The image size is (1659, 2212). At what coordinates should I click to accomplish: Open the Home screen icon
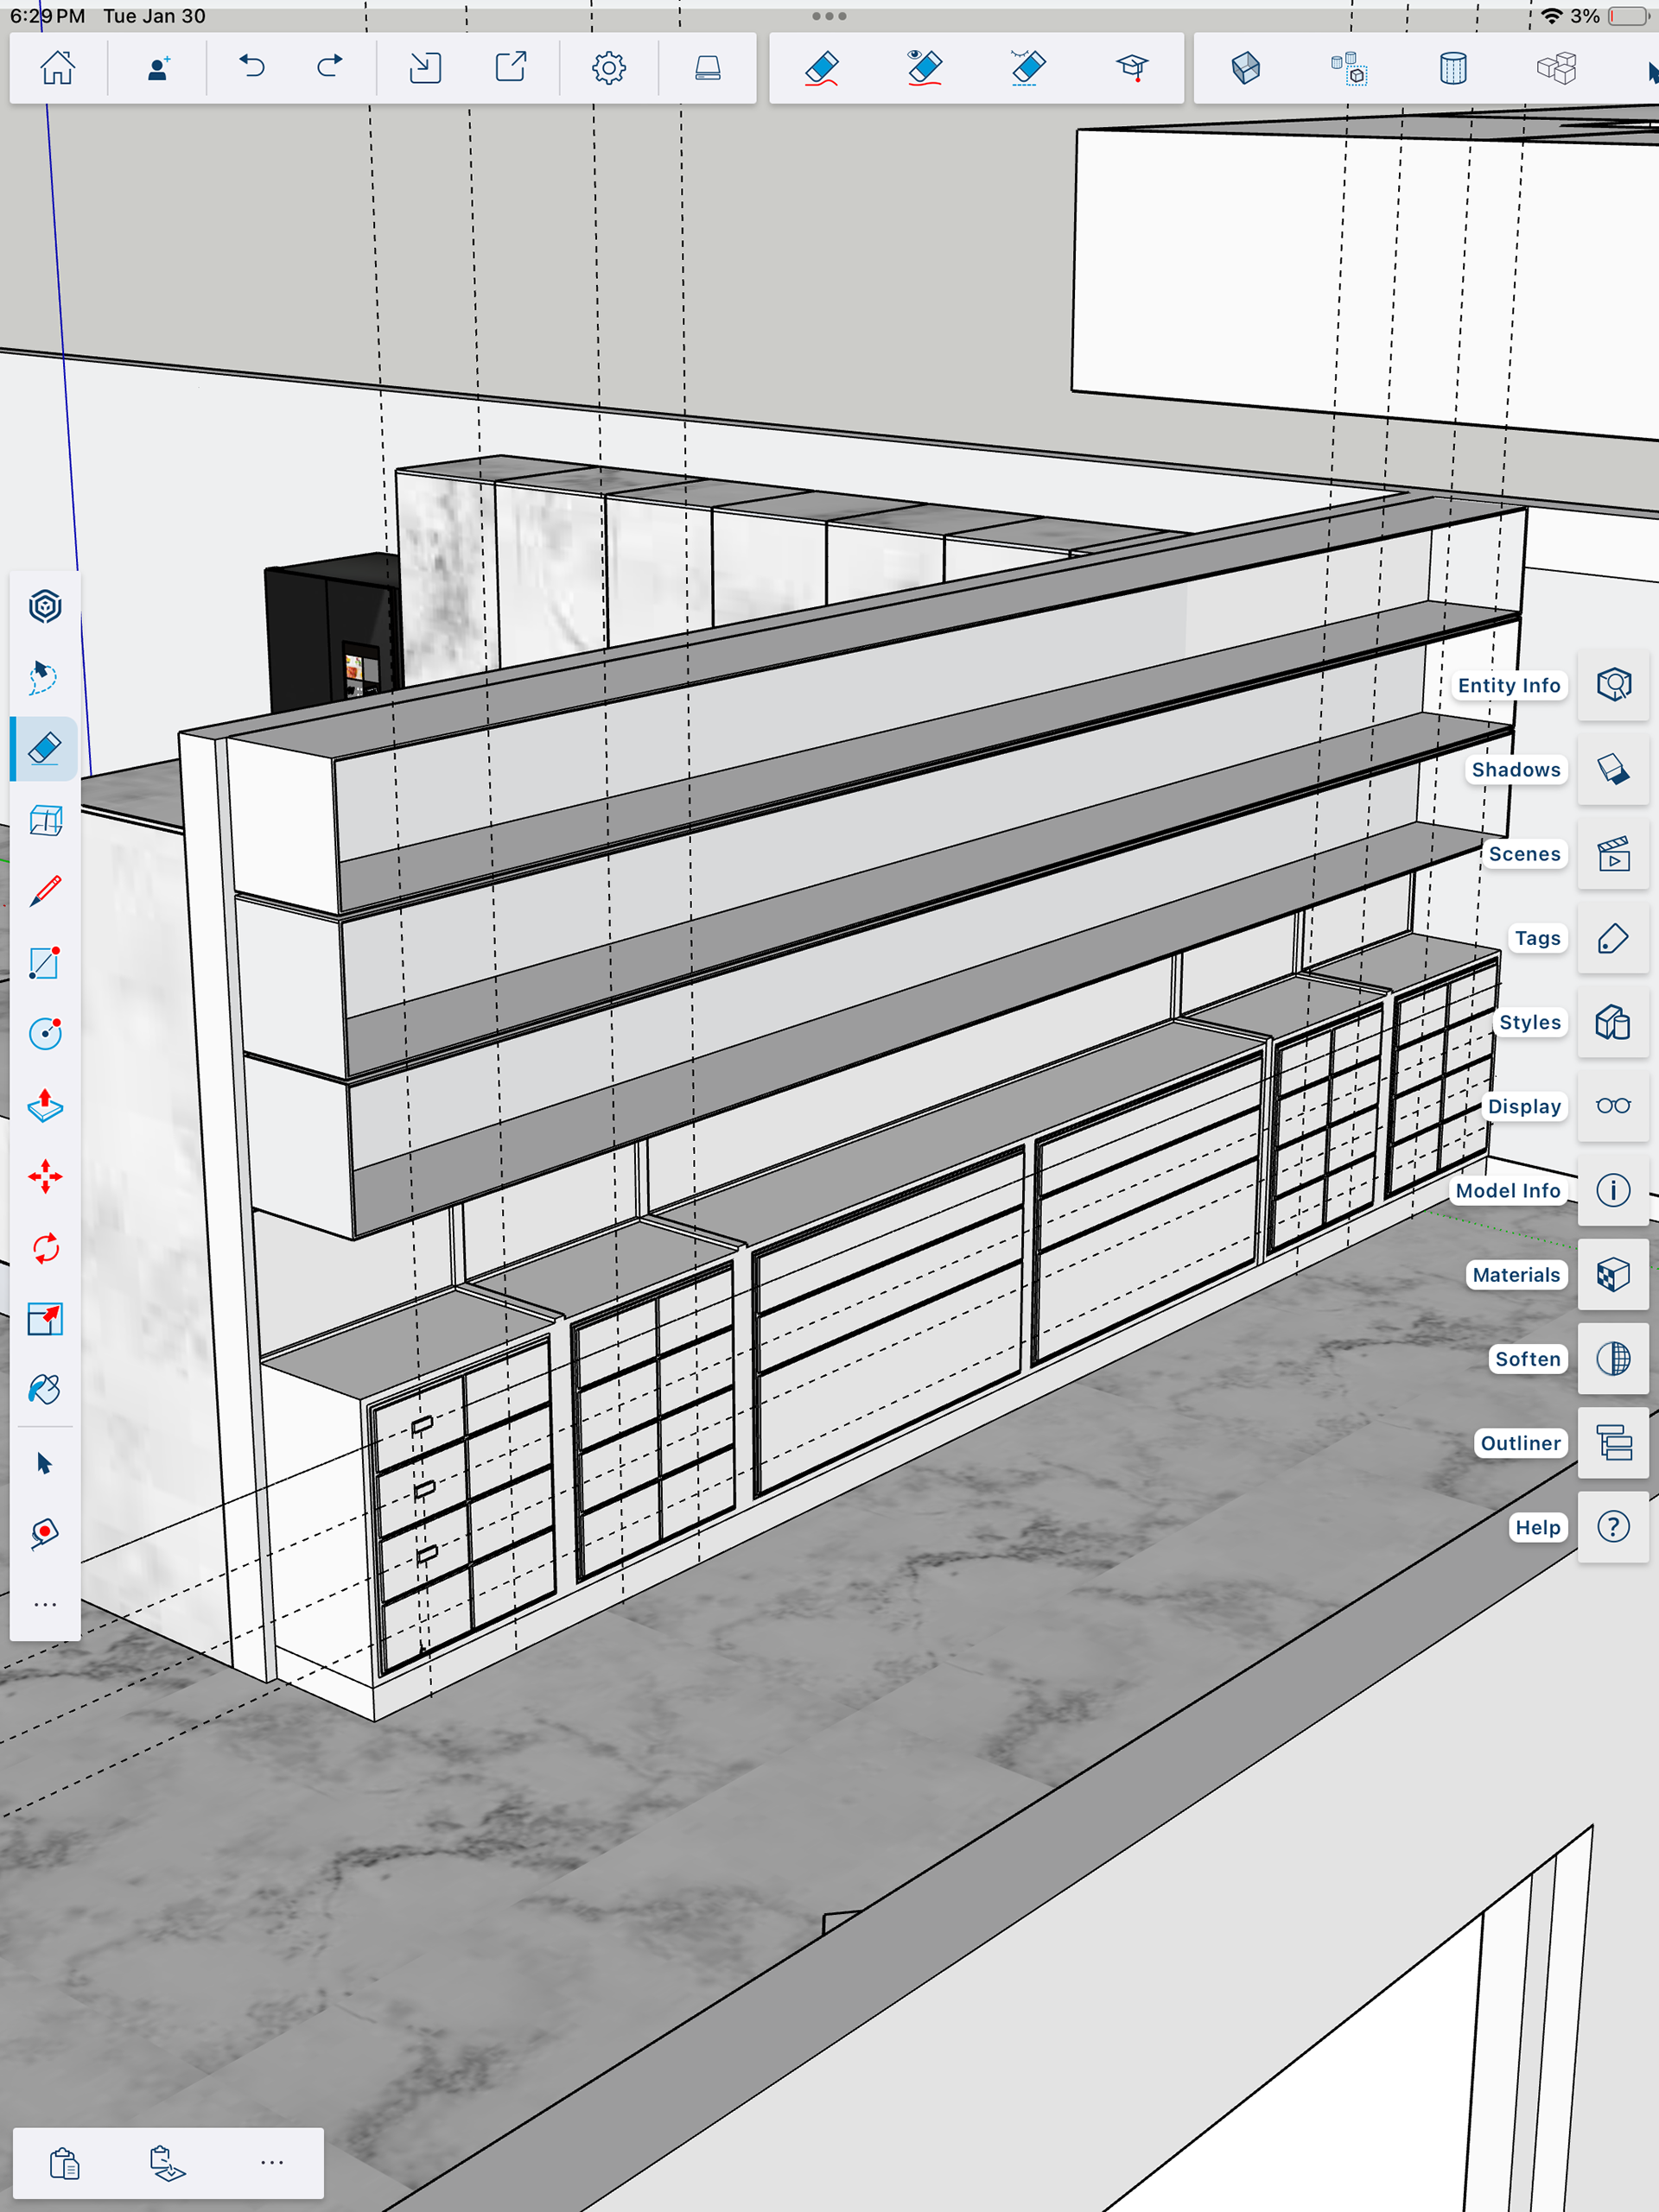point(57,67)
